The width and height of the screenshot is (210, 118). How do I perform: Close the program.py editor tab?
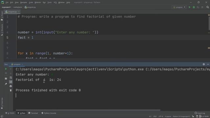pos(19,12)
